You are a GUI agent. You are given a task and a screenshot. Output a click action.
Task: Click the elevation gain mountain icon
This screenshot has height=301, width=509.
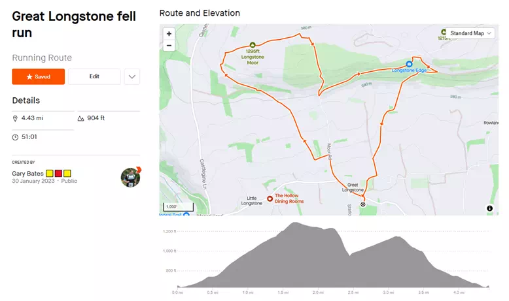(x=80, y=118)
